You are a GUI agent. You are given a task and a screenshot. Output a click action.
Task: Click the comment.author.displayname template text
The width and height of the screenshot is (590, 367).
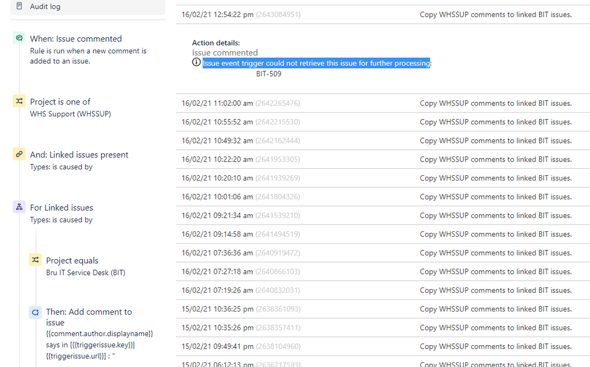[x=100, y=333]
